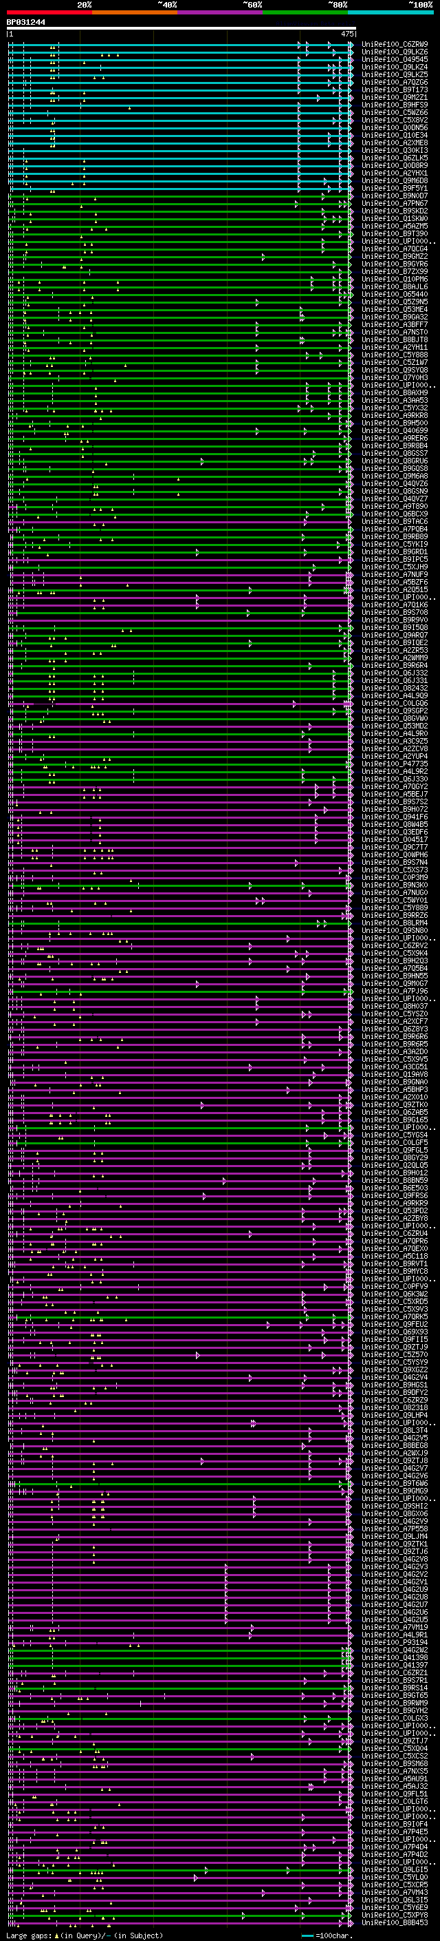Image resolution: width=440 pixels, height=1941 pixels.
Task: Click the purple ~60% identity legend bar
Action: tap(221, 12)
